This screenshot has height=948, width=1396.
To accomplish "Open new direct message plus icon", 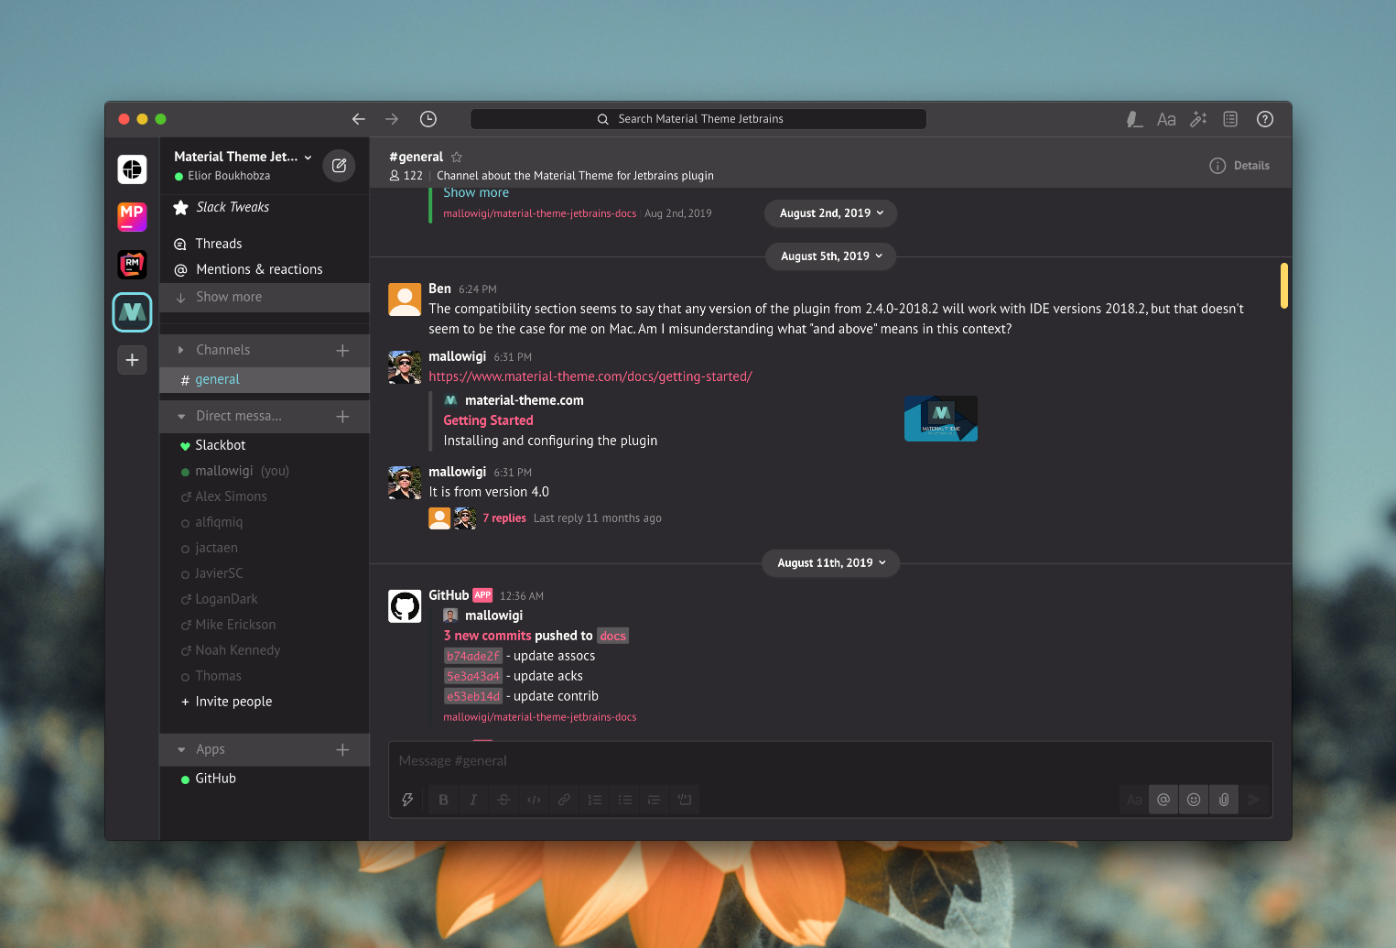I will 342,416.
